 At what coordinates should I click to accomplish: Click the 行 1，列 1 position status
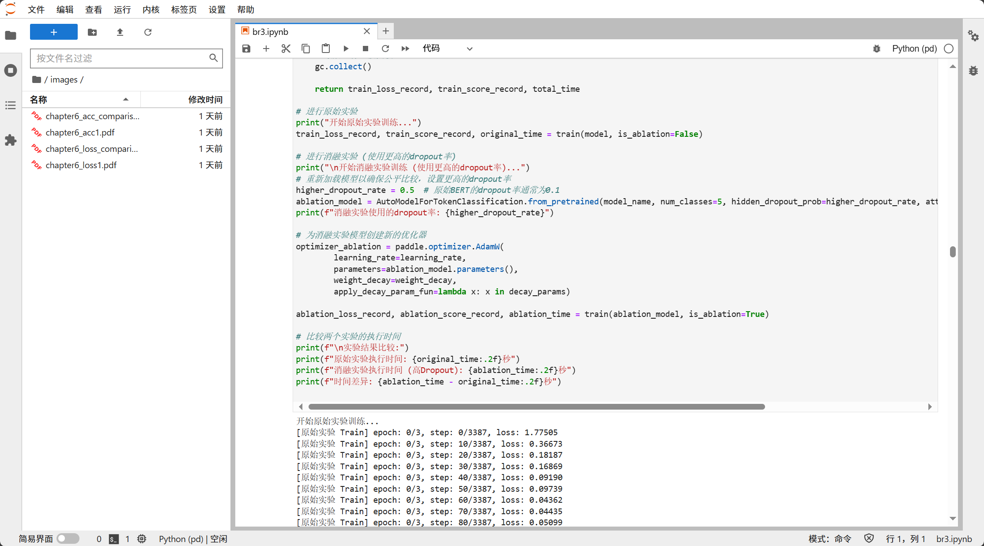[905, 539]
